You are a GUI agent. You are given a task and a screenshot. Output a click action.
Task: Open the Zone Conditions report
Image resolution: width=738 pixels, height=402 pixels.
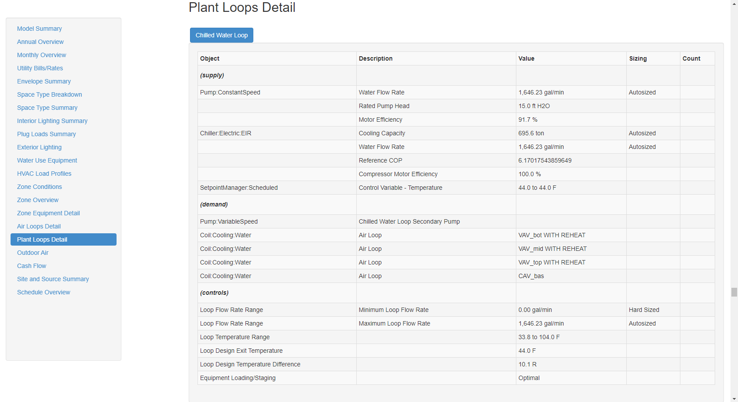pyautogui.click(x=39, y=187)
